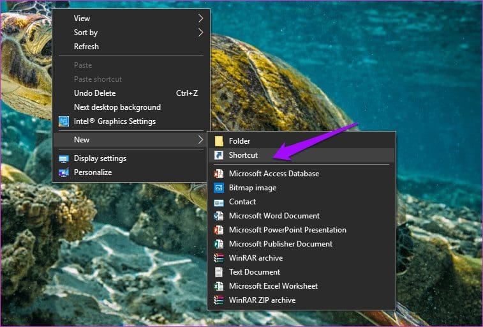Viewport: 483px width, 327px height.
Task: Click the WinRAR archive icon
Action: click(219, 258)
